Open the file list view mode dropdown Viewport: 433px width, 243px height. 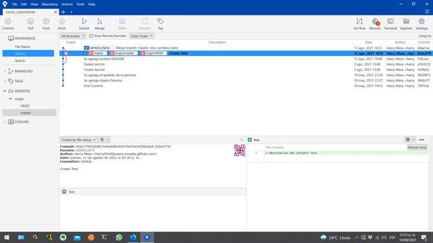(104, 140)
